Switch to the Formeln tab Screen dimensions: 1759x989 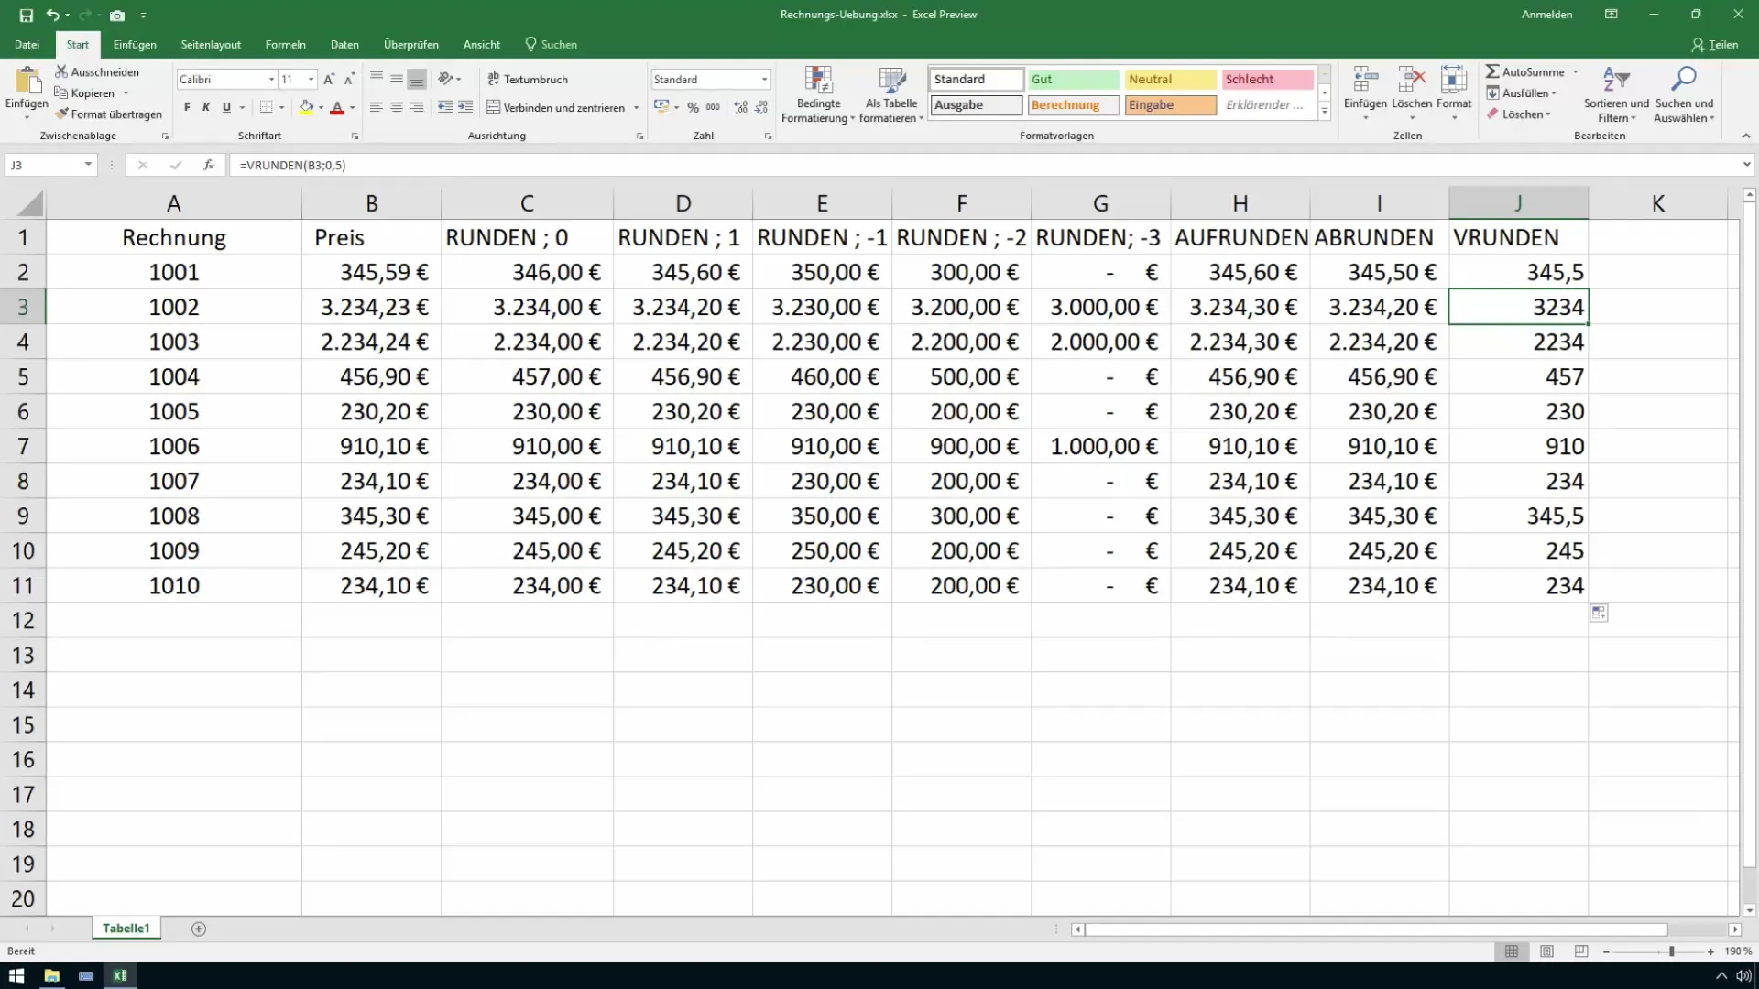pyautogui.click(x=286, y=44)
